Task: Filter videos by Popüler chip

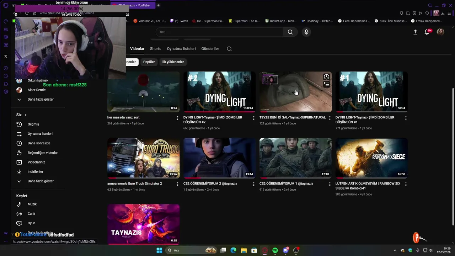Action: point(149,62)
